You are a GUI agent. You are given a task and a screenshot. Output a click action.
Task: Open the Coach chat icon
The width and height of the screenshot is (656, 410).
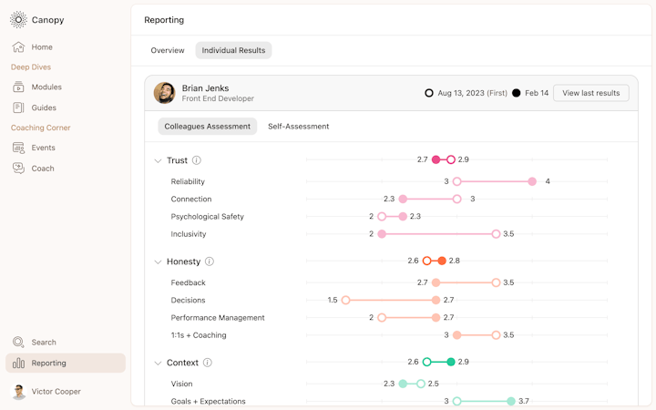18,169
